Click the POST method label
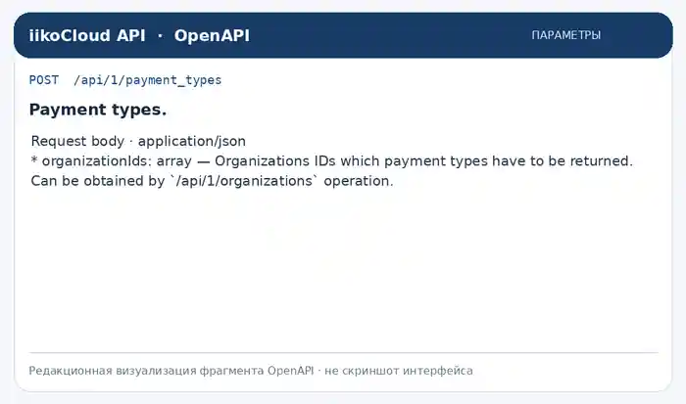Viewport: 686px width, 404px height. (x=44, y=80)
